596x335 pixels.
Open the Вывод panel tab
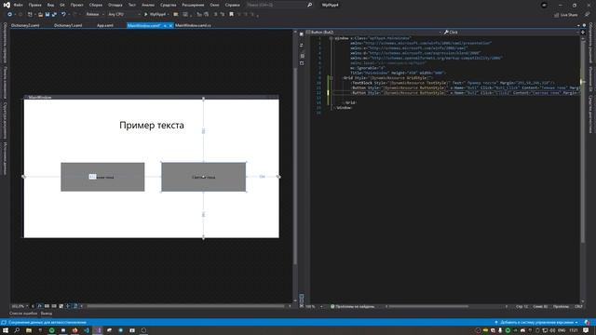[x=47, y=314]
